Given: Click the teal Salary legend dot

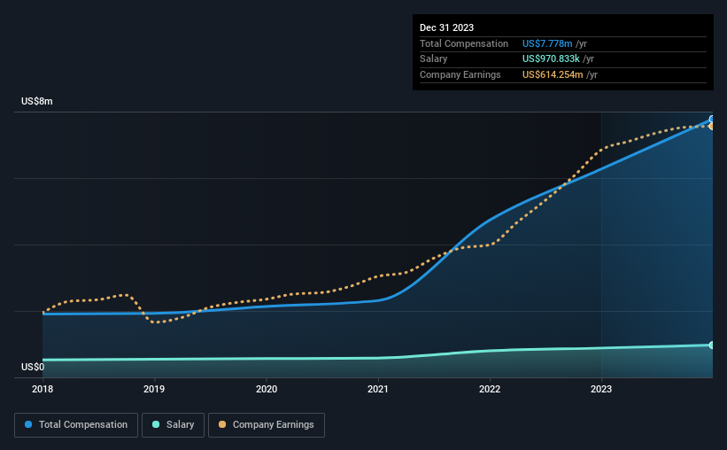Looking at the screenshot, I should coord(156,424).
